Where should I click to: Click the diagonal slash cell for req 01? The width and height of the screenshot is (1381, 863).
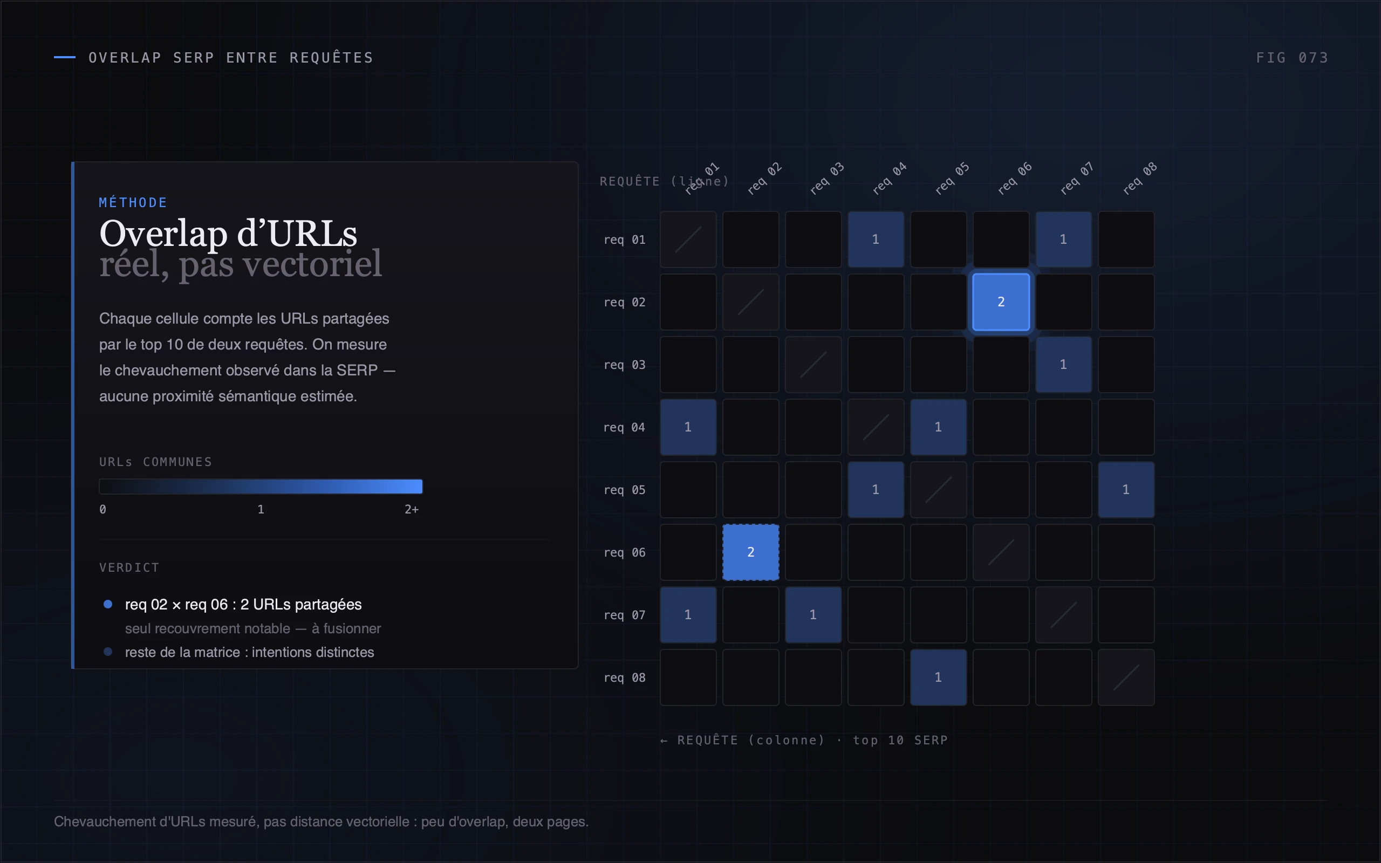(x=688, y=239)
